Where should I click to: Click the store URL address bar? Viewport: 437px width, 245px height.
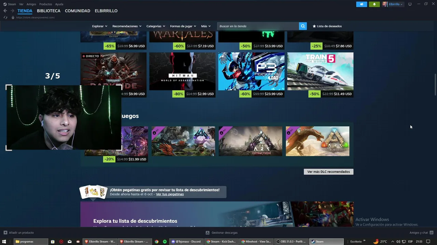[x=35, y=17]
